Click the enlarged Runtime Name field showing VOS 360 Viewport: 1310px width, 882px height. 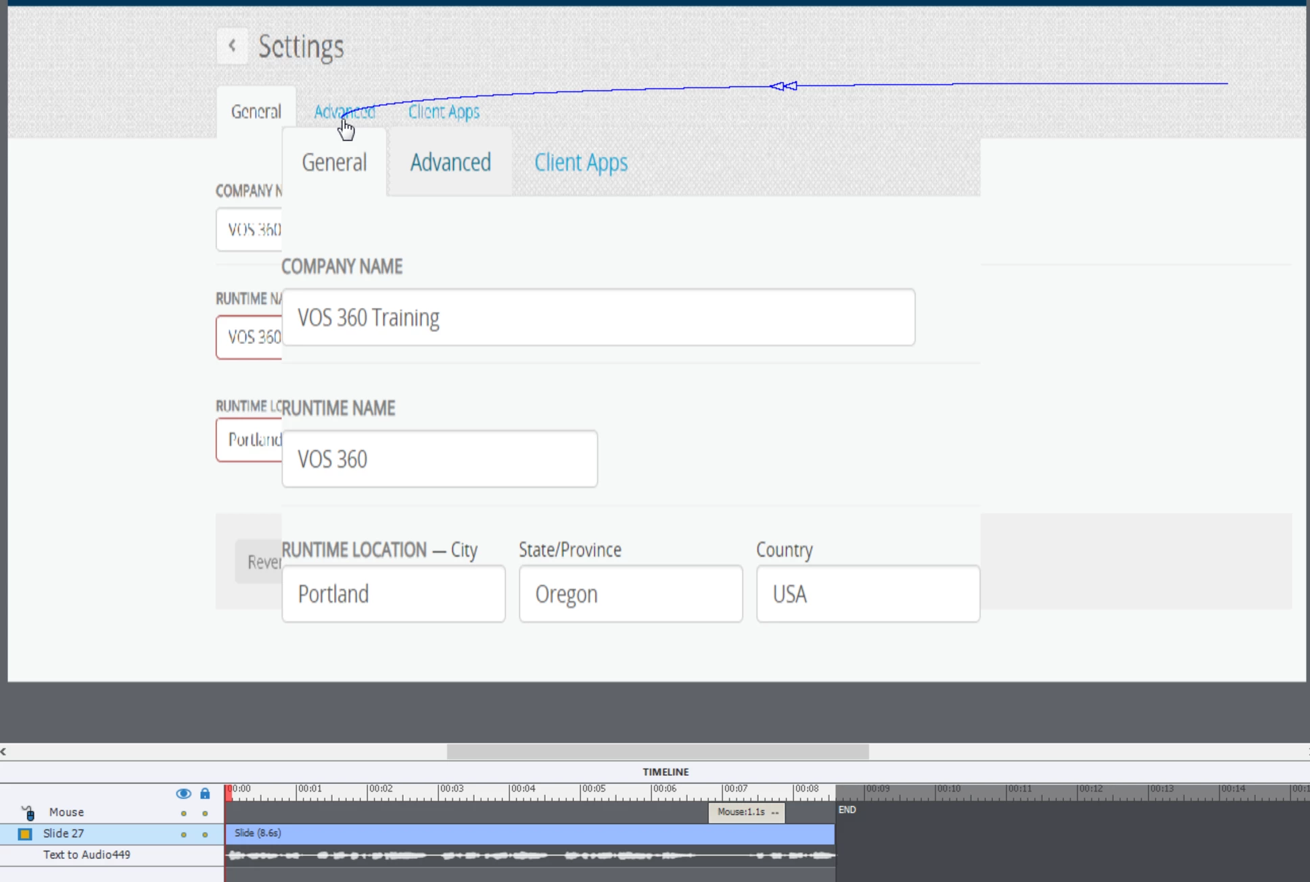coord(440,459)
